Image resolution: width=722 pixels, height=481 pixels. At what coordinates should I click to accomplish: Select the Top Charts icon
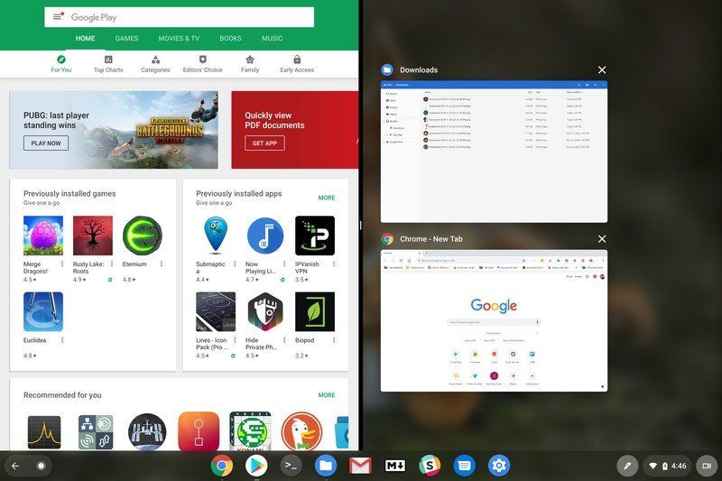click(108, 60)
